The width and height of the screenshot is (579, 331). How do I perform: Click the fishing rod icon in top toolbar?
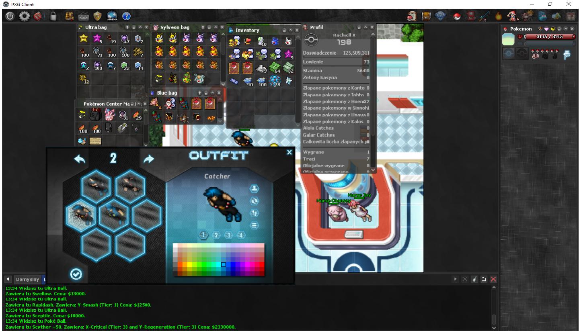(484, 16)
